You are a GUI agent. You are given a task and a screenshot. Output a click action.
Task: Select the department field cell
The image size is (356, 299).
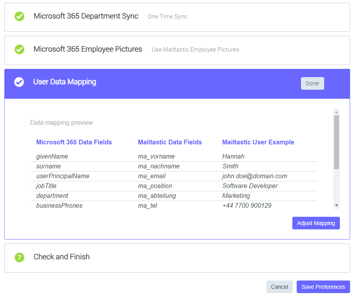52,196
